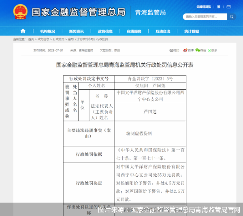The image size is (243, 216).
Task: Click cell 编制虚假资料
Action: [x=150, y=133]
